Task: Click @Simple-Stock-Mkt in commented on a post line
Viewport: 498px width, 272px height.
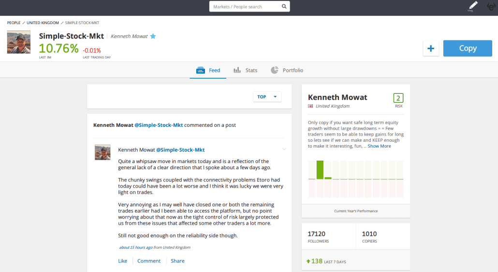Action: [x=159, y=125]
